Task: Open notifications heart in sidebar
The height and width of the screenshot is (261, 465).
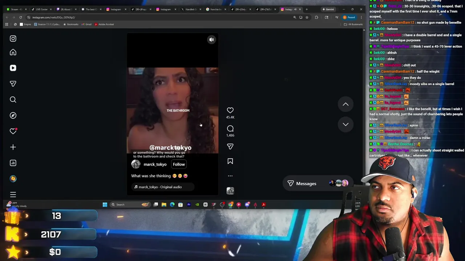Action: (x=13, y=131)
